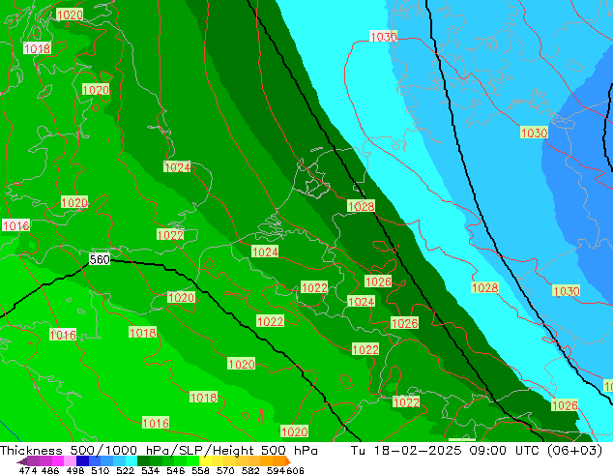Viewport: 613px width, 474px height.
Task: Click the 486 legend value
Action: tap(50, 470)
